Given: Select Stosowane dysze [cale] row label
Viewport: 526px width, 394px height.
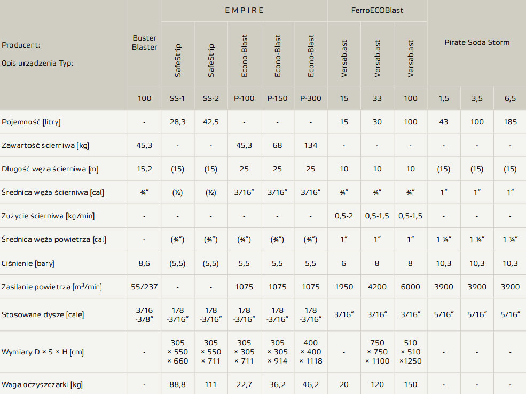Looking at the screenshot, I should click(43, 314).
